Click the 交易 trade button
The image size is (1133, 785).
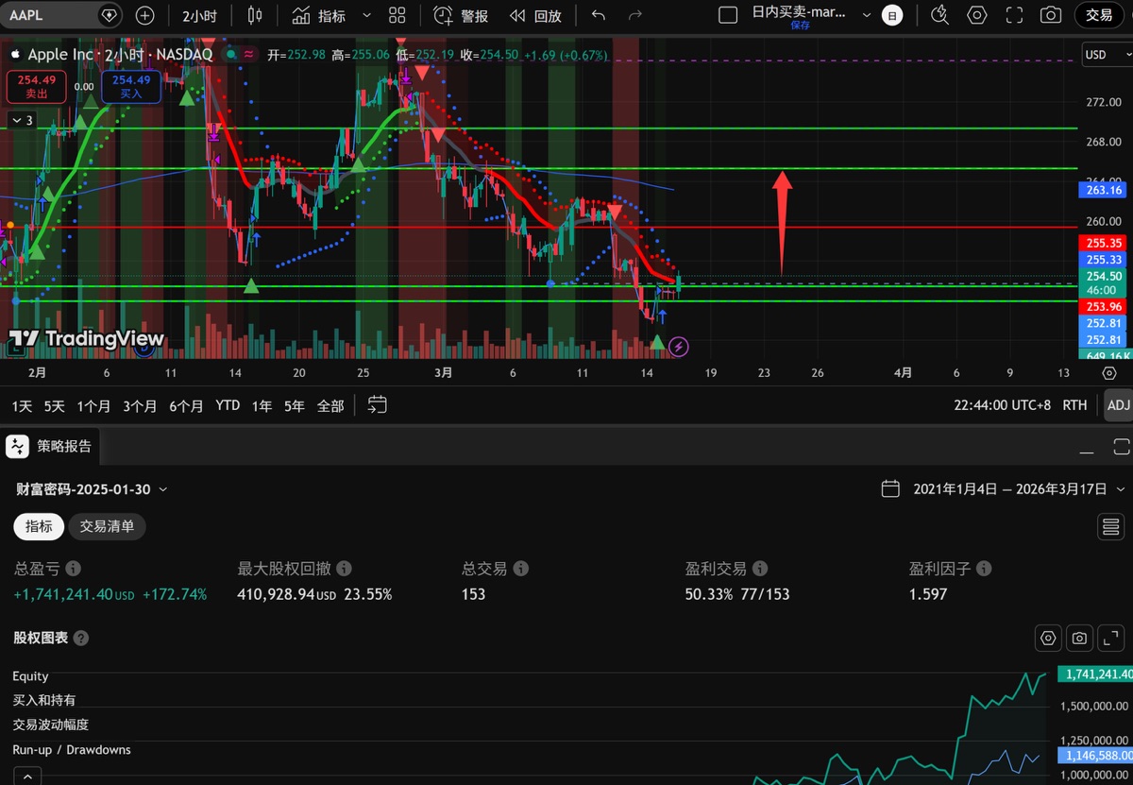pyautogui.click(x=1099, y=15)
